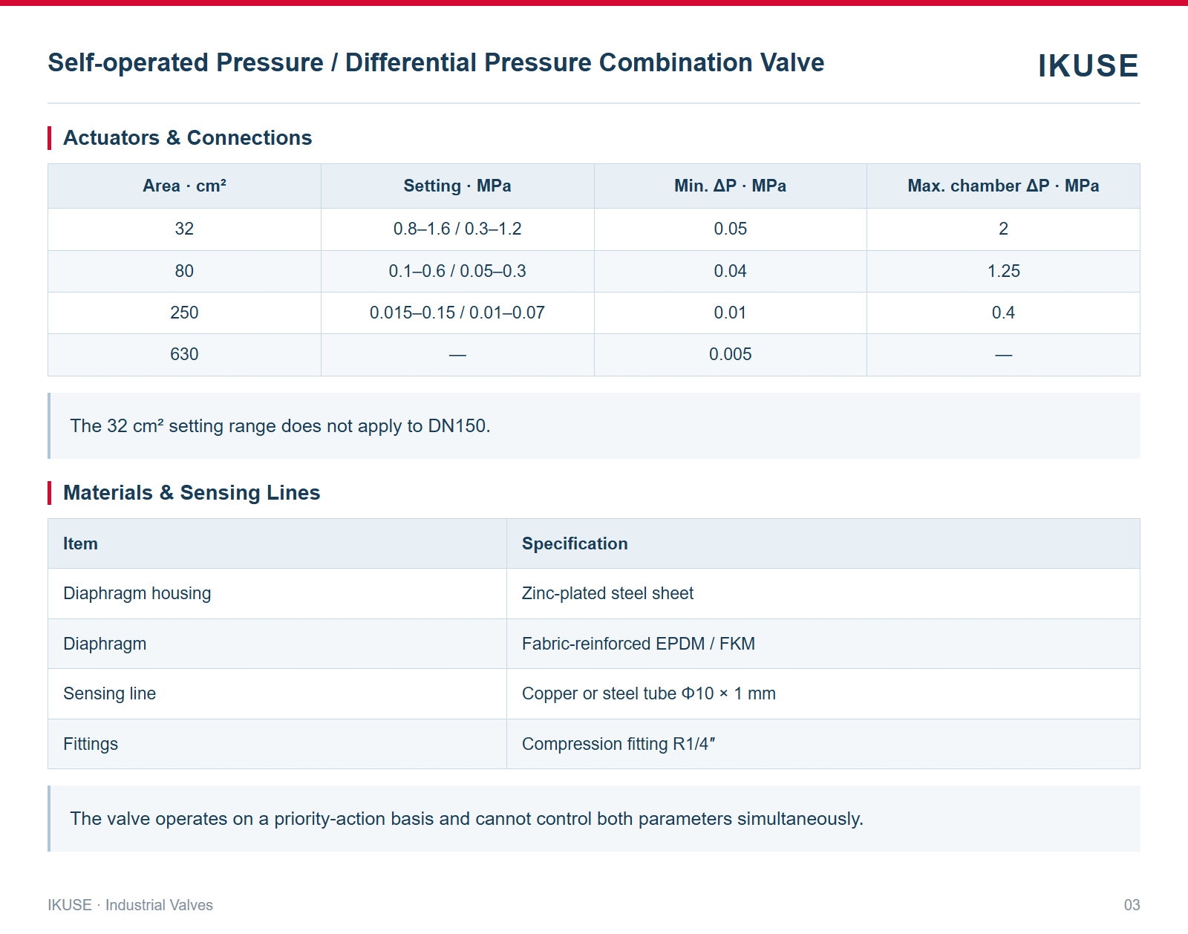Select the 'Sensing line' row label
The height and width of the screenshot is (934, 1188).
tap(110, 693)
